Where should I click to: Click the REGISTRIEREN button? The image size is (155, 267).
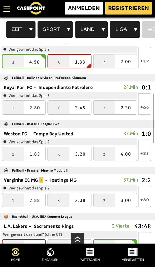pos(129,8)
